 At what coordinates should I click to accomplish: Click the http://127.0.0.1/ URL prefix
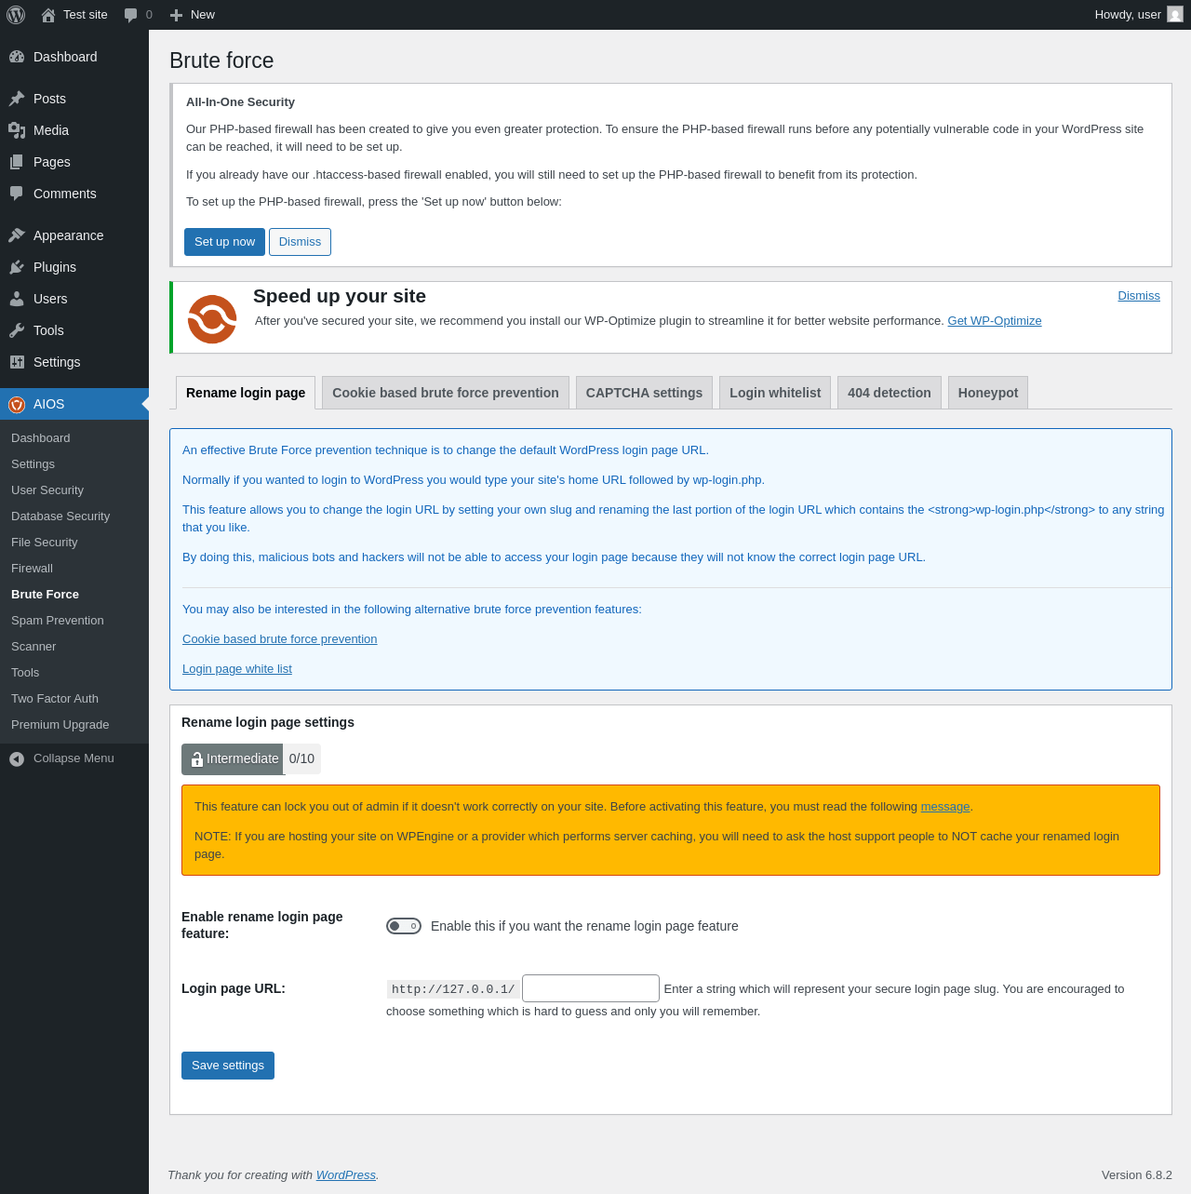point(453,989)
